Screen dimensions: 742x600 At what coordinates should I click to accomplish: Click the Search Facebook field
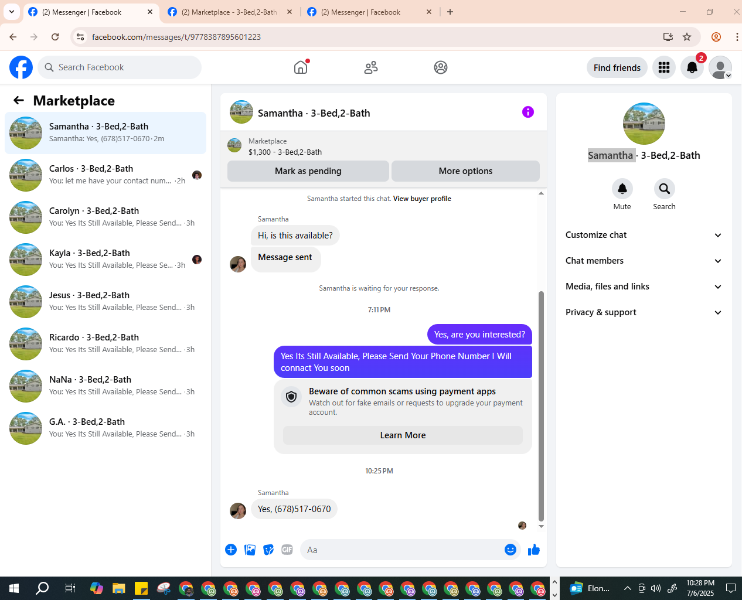(120, 67)
